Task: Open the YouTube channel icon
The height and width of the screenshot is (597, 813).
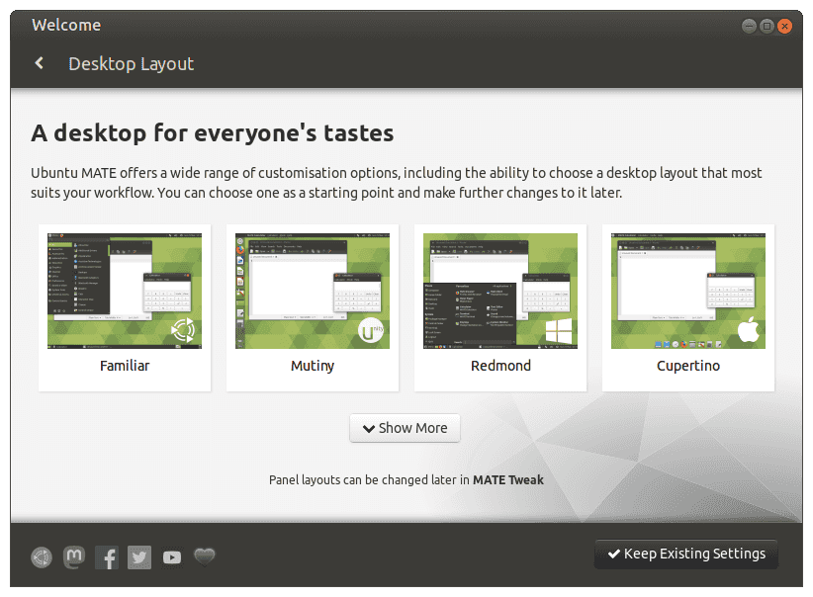Action: [171, 556]
